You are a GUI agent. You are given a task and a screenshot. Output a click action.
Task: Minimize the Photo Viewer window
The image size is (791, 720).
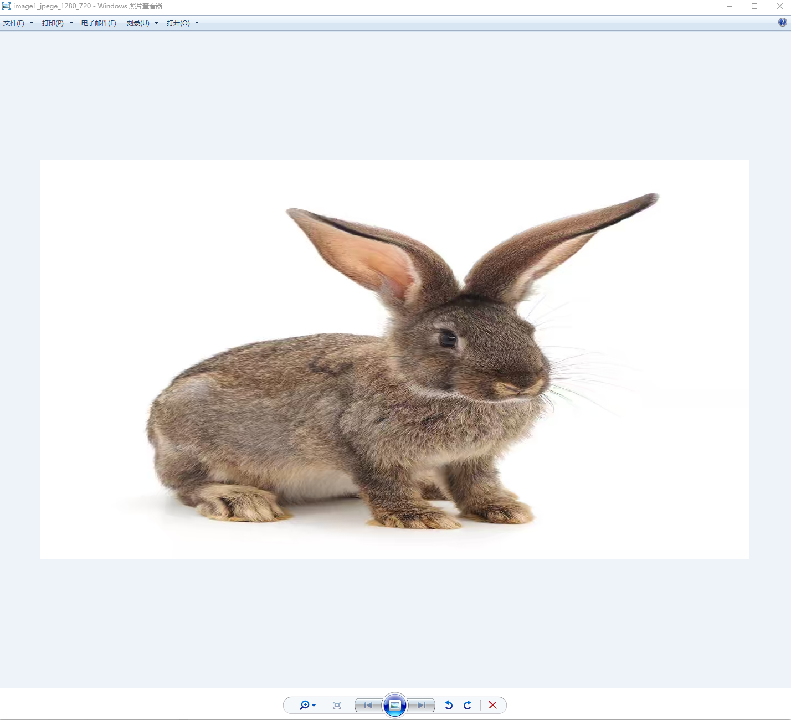(730, 6)
